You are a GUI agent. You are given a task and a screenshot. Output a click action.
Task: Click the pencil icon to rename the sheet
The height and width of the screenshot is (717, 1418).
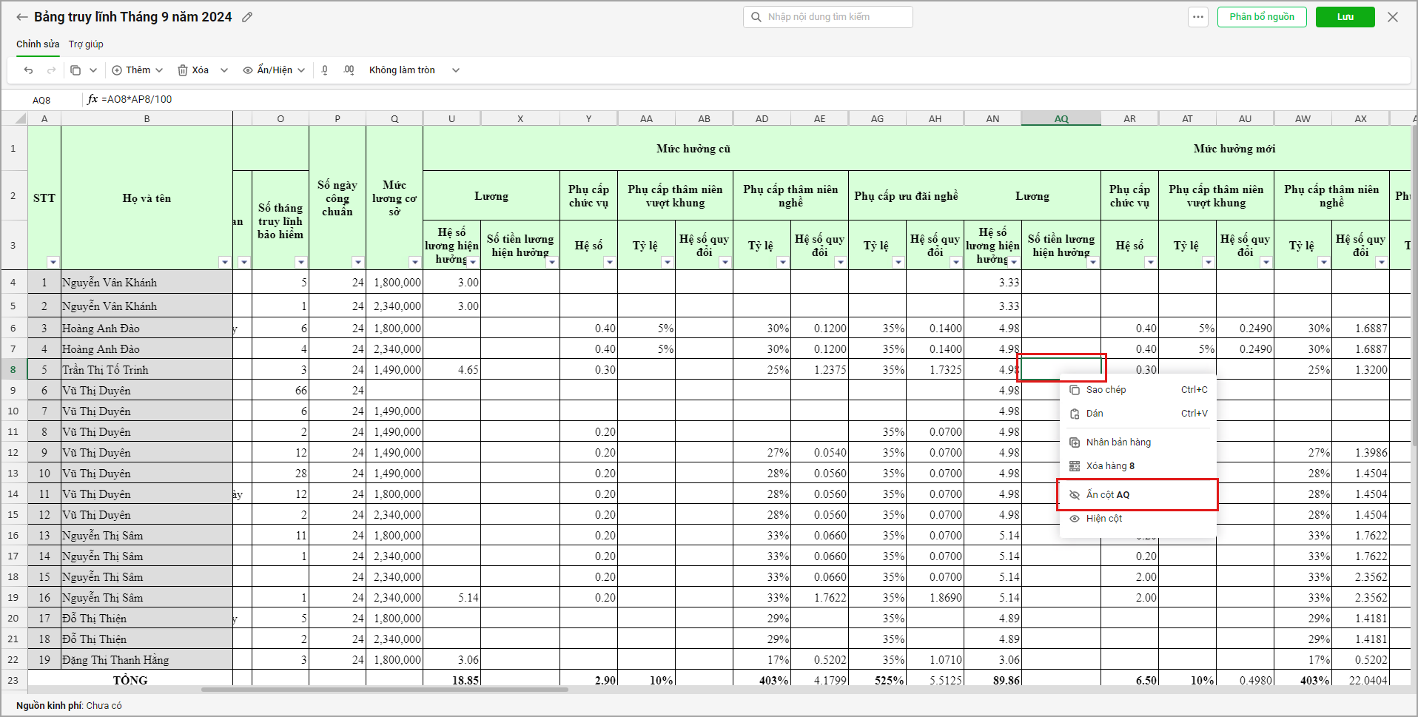click(247, 17)
